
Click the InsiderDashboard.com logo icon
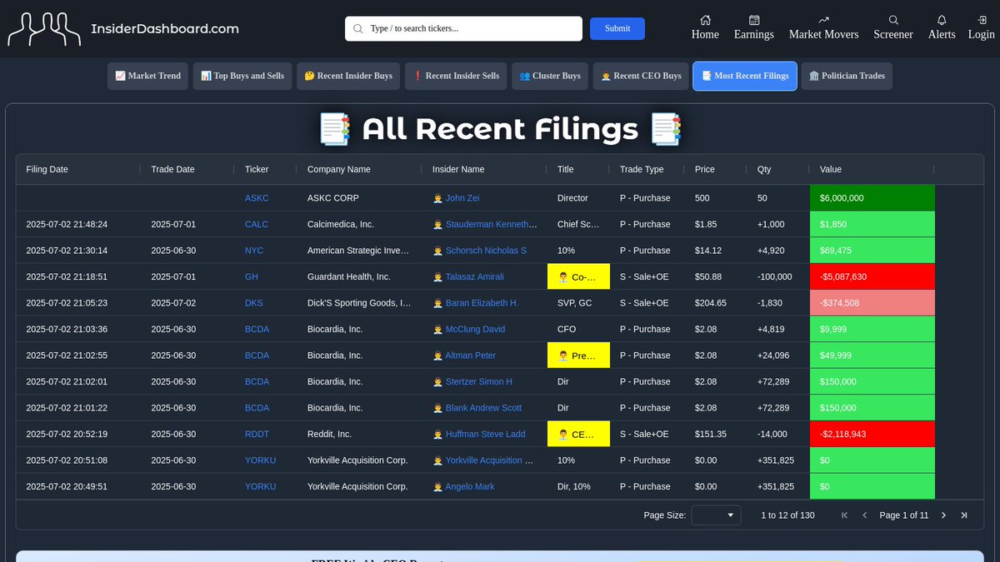click(x=44, y=29)
